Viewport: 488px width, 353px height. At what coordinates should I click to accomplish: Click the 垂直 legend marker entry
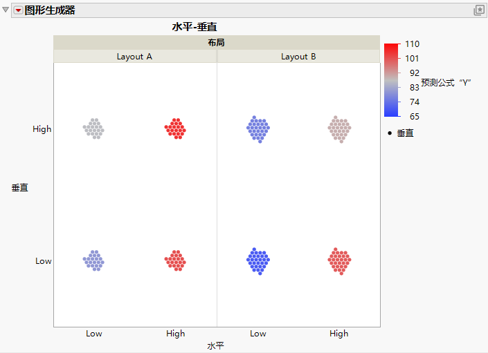point(401,133)
